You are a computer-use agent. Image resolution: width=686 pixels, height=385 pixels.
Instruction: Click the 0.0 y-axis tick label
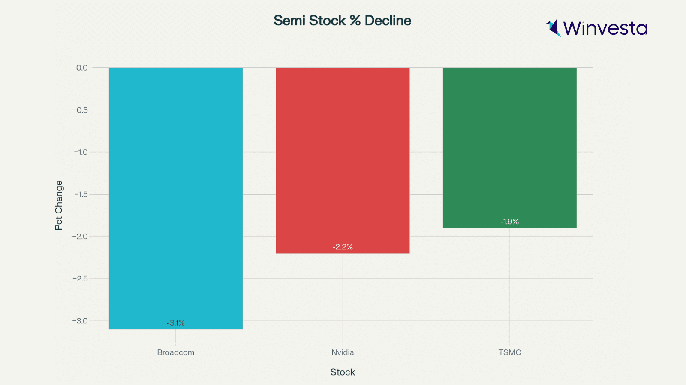(81, 68)
